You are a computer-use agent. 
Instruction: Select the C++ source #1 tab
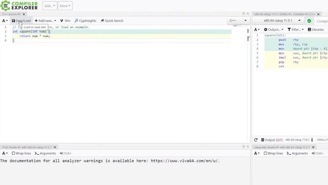point(11,14)
